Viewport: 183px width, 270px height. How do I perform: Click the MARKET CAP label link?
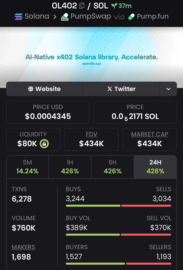[150, 134]
